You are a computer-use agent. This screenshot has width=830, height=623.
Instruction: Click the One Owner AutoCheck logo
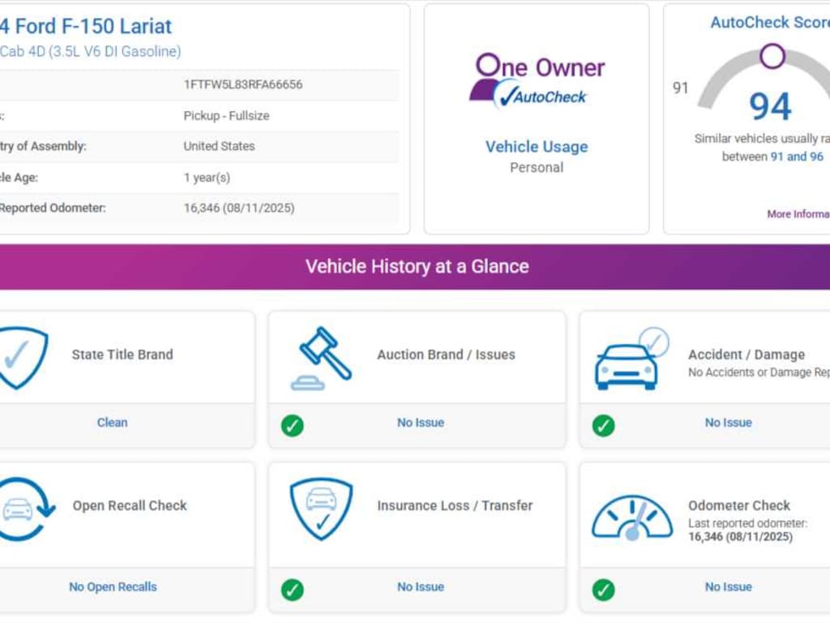click(537, 81)
